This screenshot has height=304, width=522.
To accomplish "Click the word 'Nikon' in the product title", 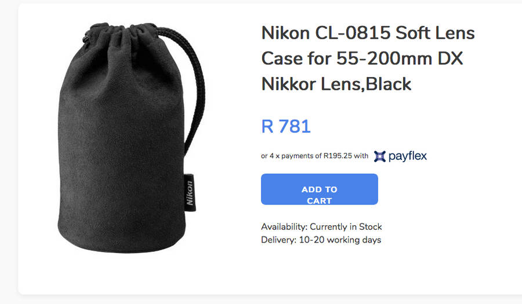I will click(x=285, y=33).
